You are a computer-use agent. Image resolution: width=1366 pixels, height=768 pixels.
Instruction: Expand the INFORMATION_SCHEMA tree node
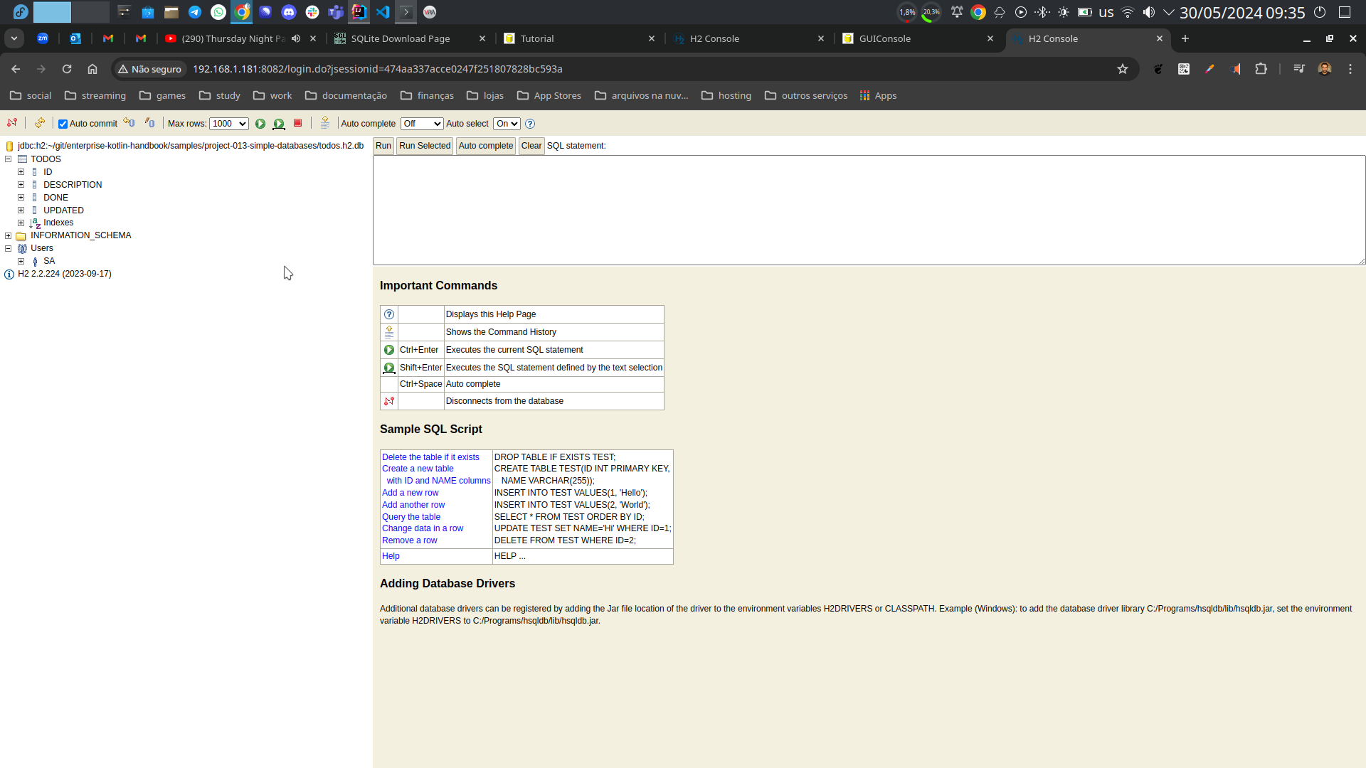coord(9,235)
